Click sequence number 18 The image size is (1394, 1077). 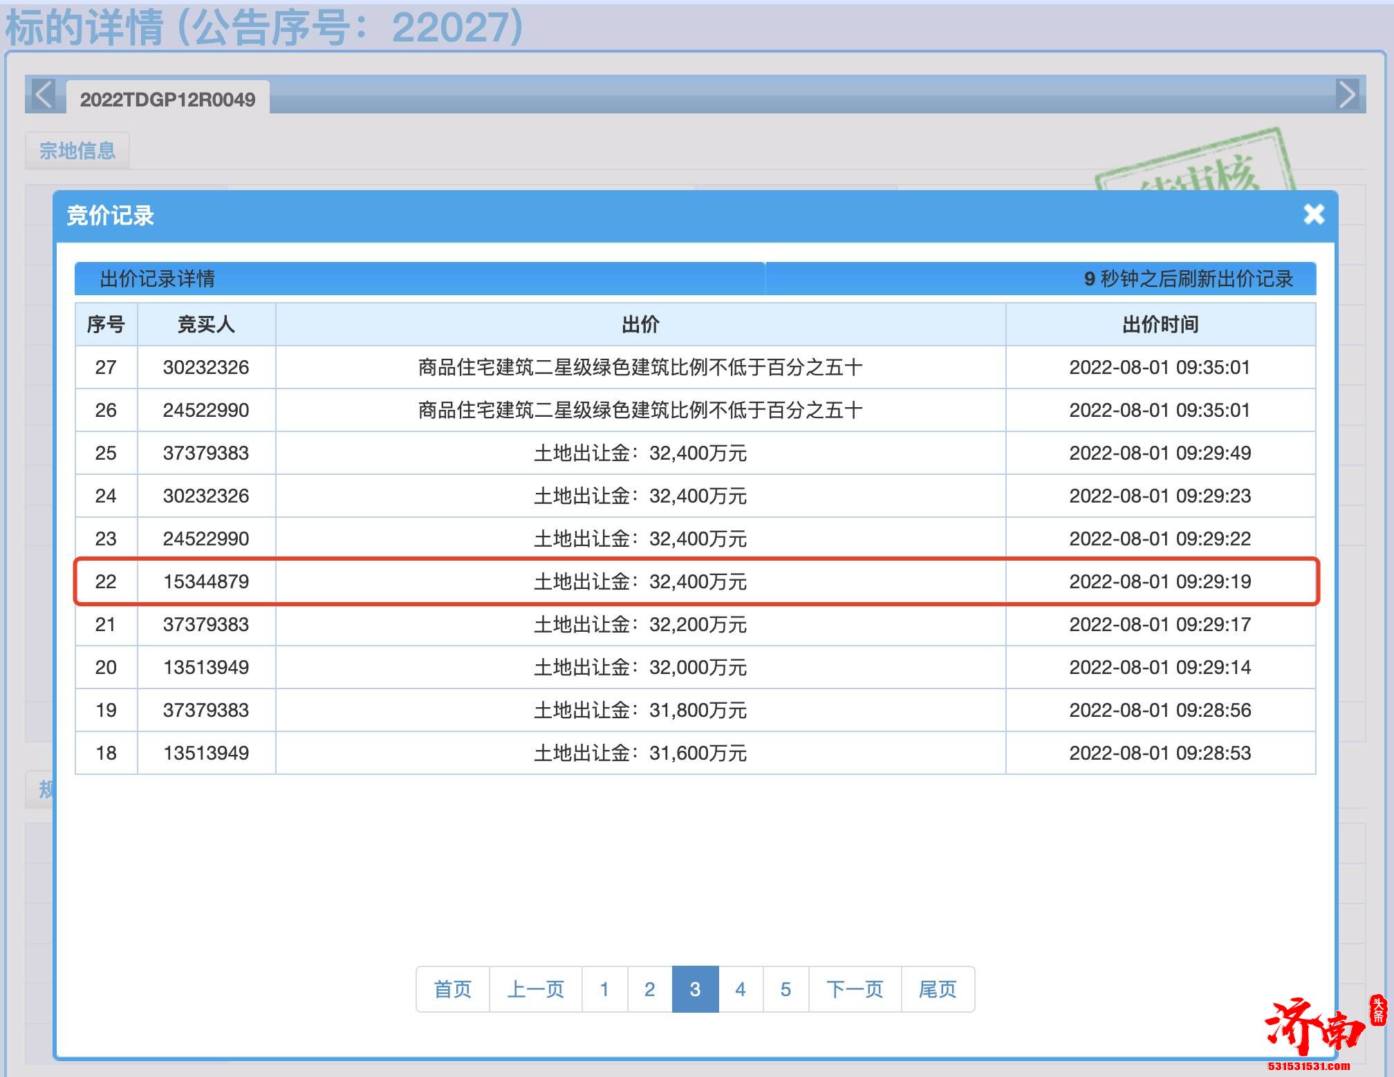[106, 753]
